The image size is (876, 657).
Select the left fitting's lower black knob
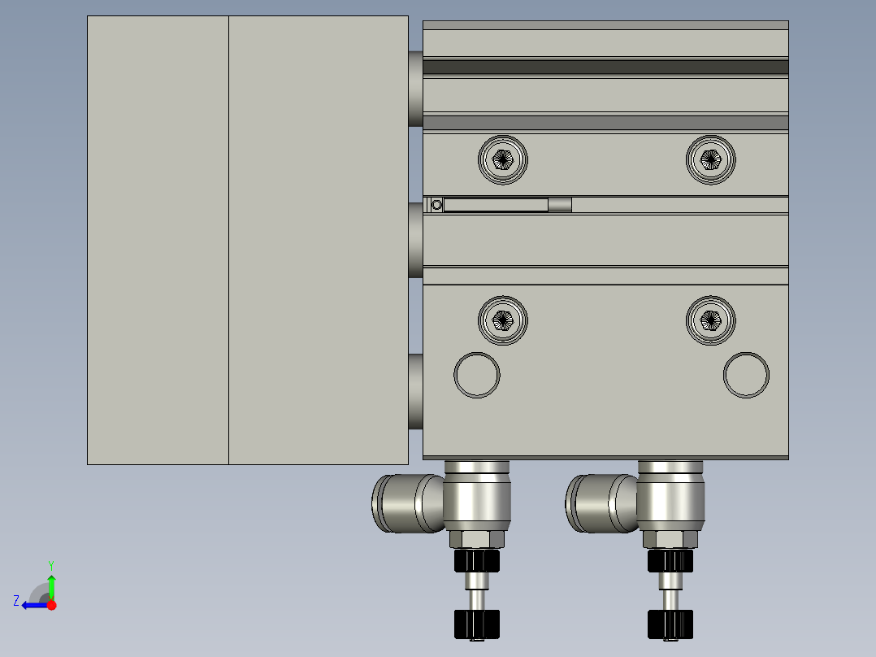pyautogui.click(x=476, y=624)
